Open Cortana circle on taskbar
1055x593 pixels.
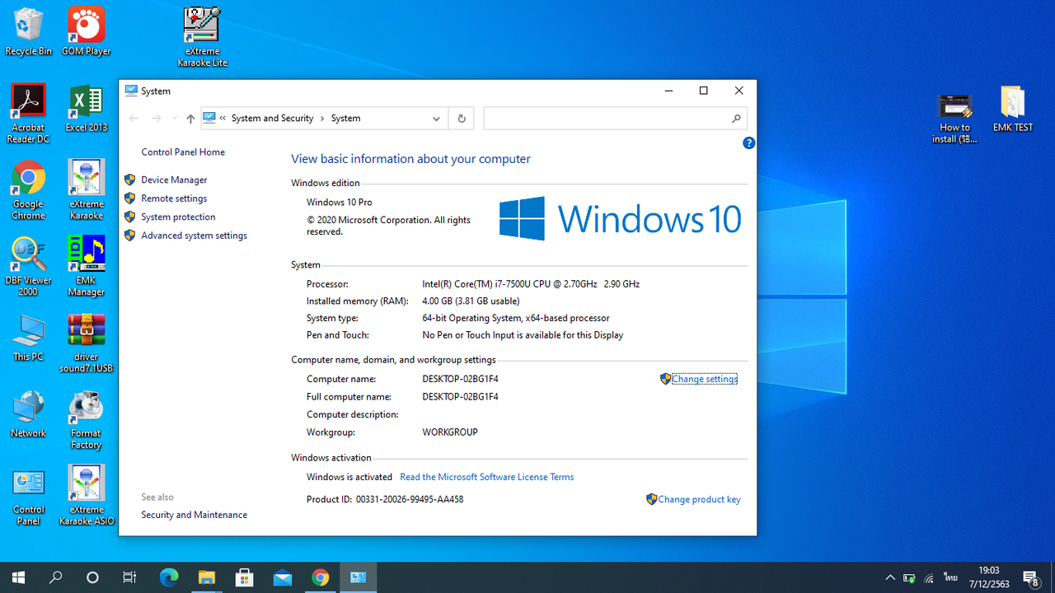point(92,577)
